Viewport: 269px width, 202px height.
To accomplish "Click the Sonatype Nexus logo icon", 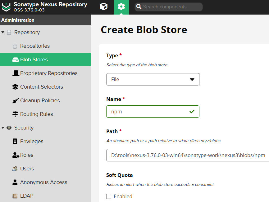I will pos(6,7).
